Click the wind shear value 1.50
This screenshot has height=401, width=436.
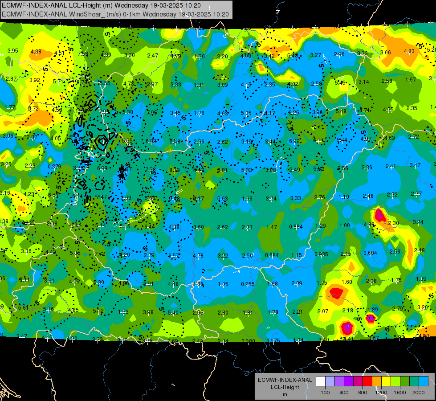coord(200,56)
